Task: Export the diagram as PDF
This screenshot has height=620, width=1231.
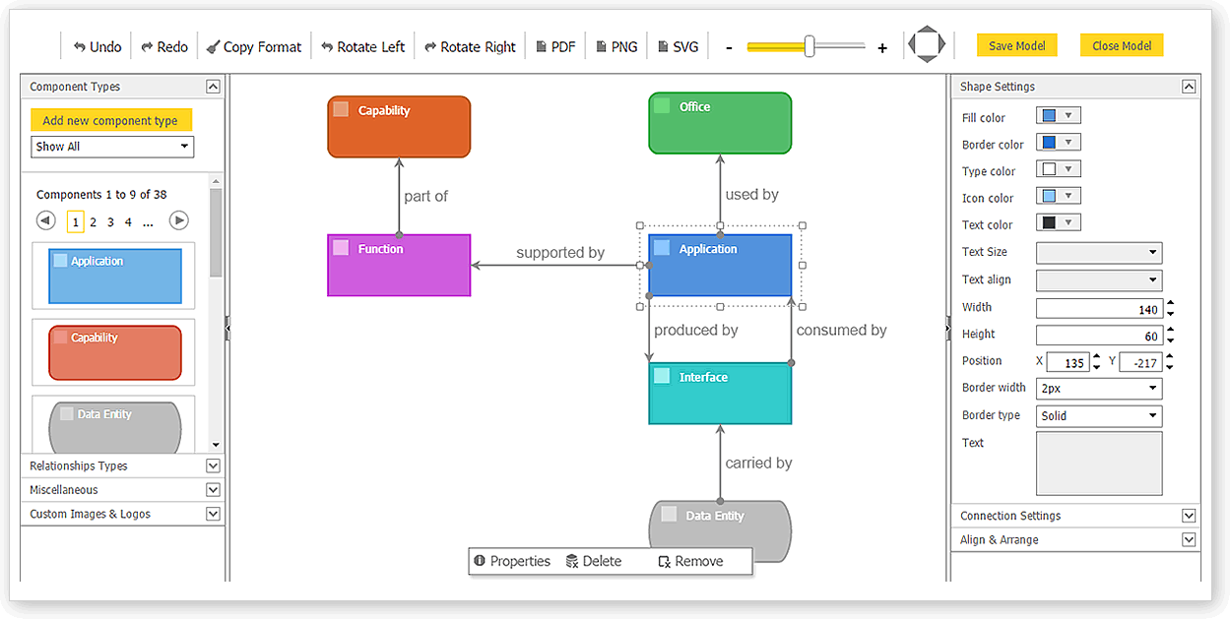Action: coord(555,46)
